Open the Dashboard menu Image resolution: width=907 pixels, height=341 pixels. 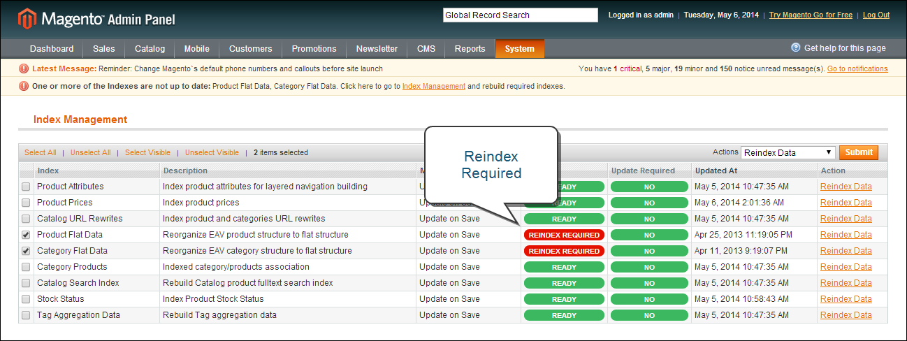(52, 49)
